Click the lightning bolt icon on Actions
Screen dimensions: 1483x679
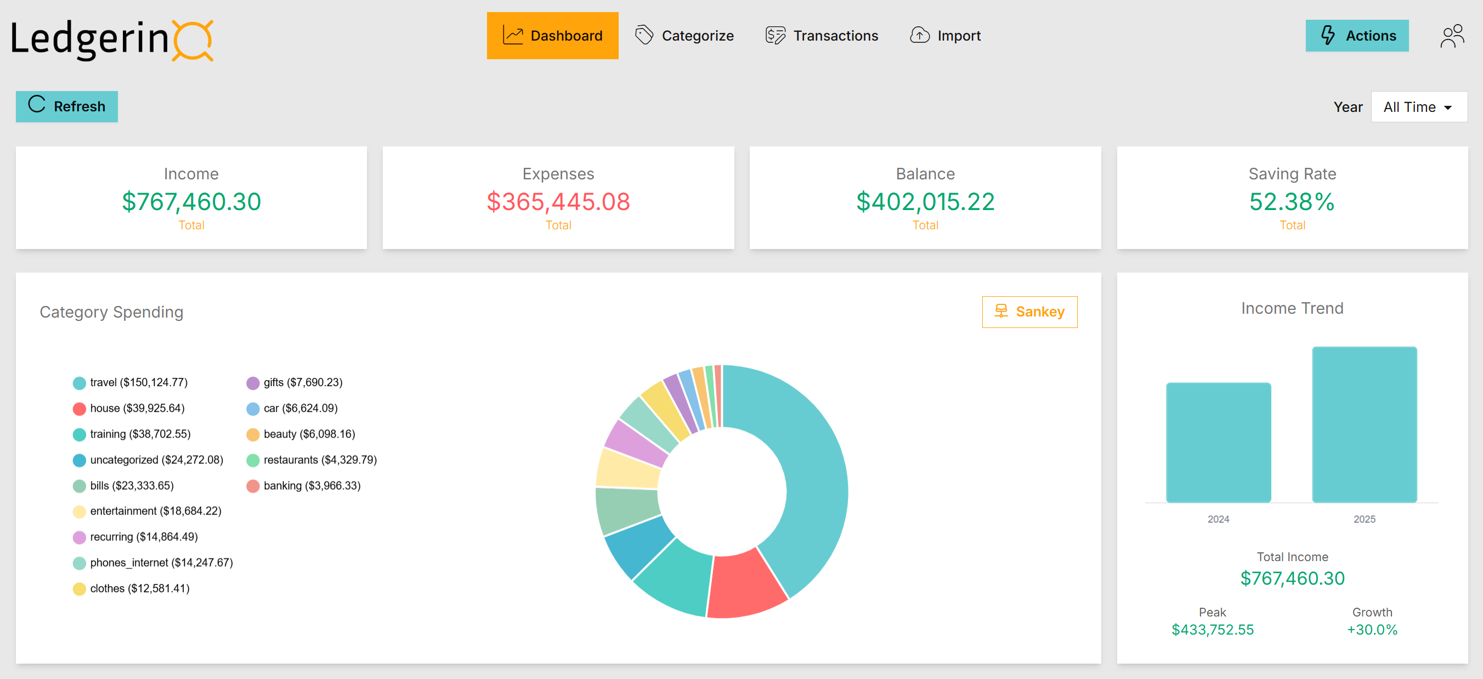1327,36
